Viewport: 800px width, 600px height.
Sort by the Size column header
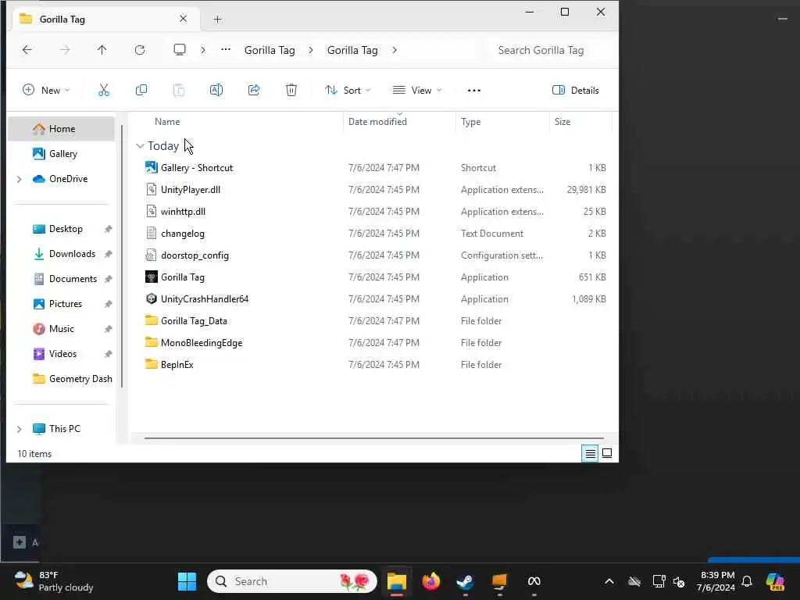(x=562, y=122)
